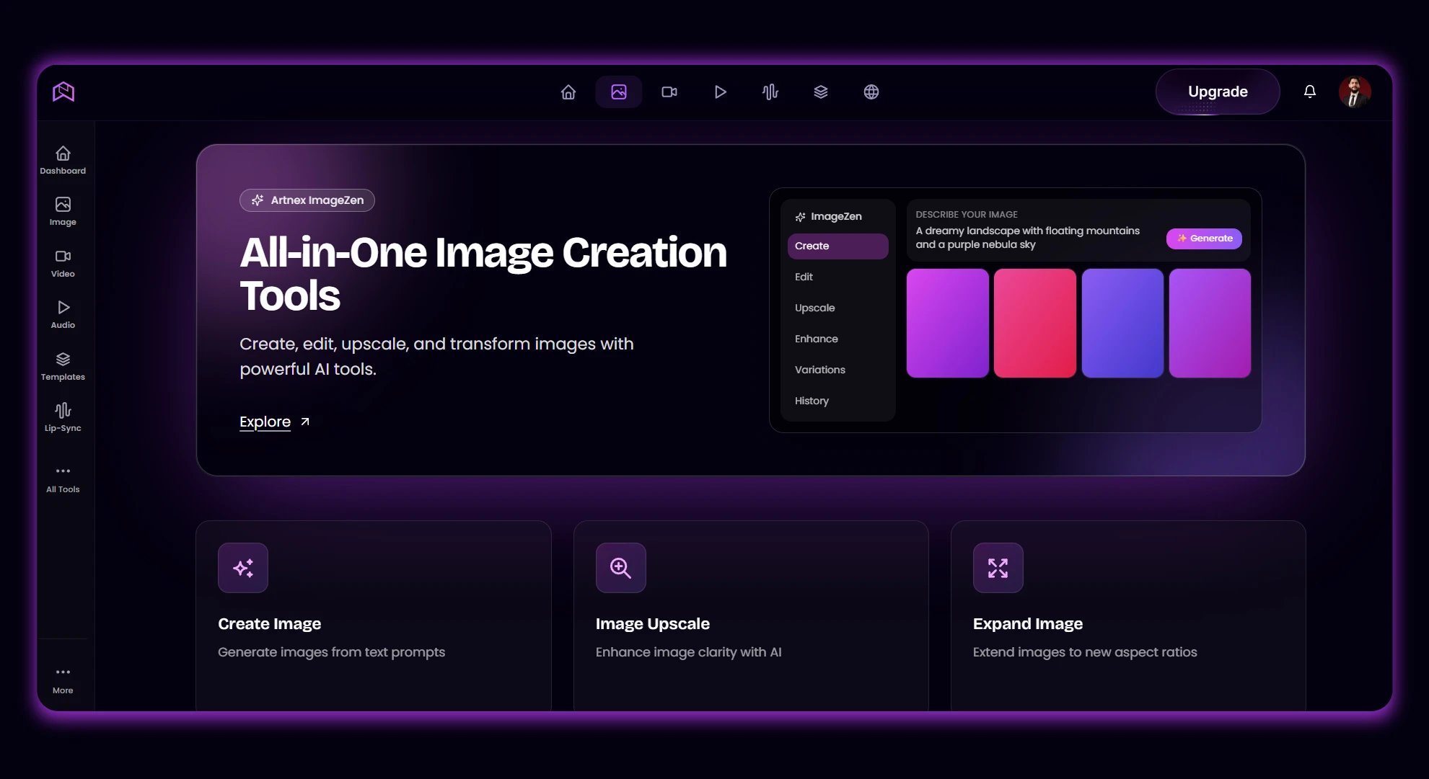
Task: Click 'Enhance image clarity with AI' text
Action: [x=689, y=652]
